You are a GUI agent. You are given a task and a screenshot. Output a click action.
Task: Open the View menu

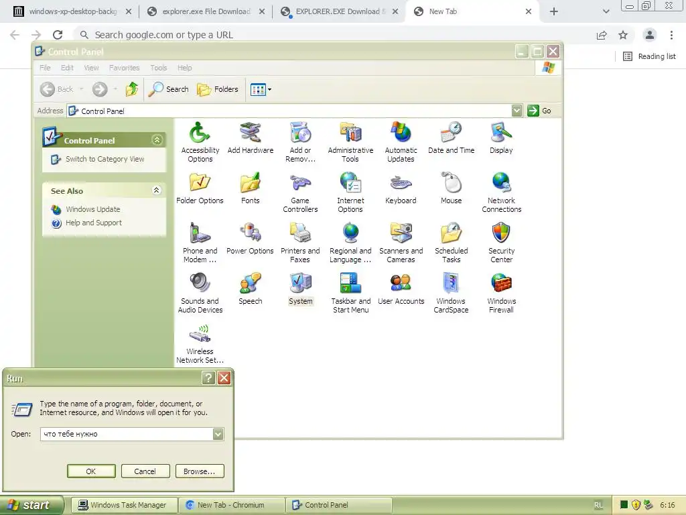[91, 68]
